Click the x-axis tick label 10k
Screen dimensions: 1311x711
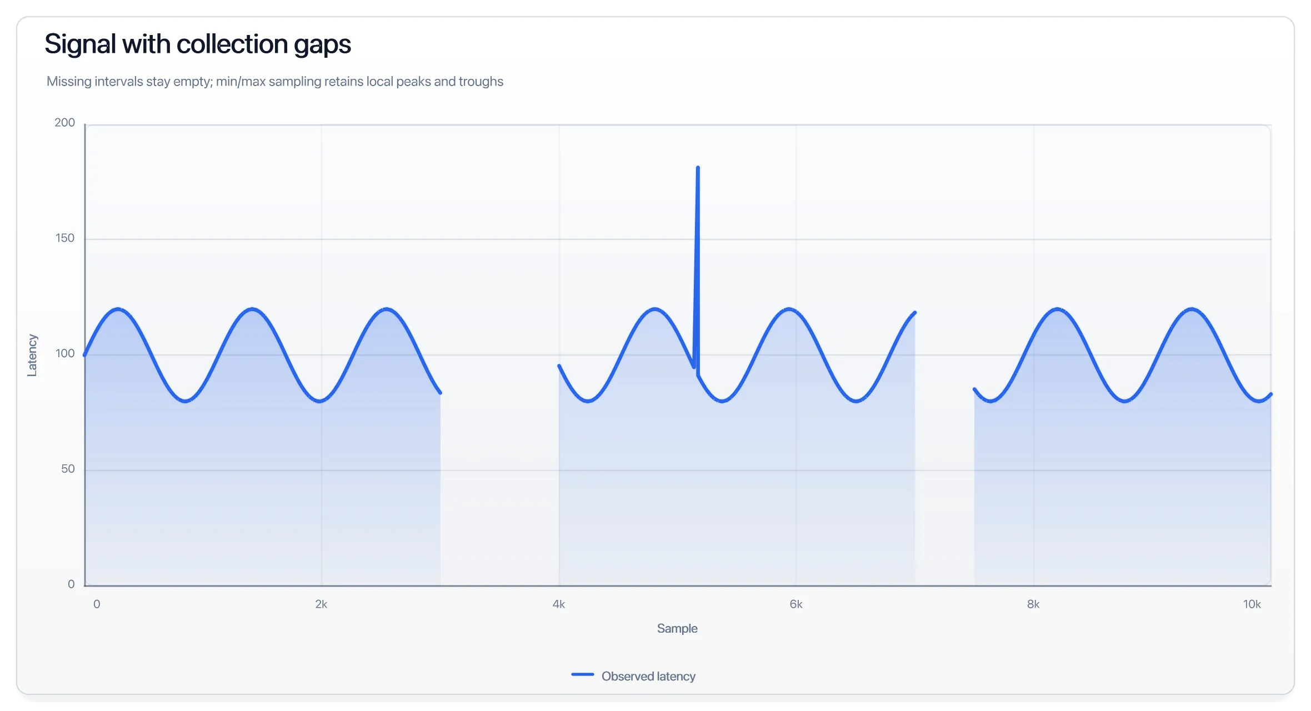[x=1252, y=604]
